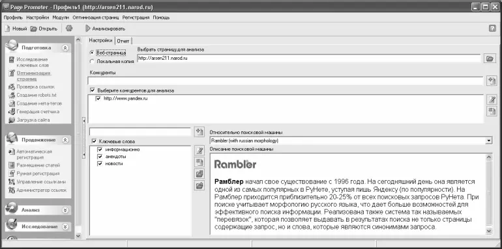Viewport: 502px width, 249px height.
Task: Click description scrollbar up arrow
Action: tap(489, 157)
